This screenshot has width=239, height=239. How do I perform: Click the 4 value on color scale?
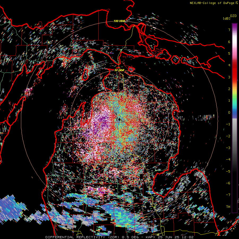[x=229, y=65]
